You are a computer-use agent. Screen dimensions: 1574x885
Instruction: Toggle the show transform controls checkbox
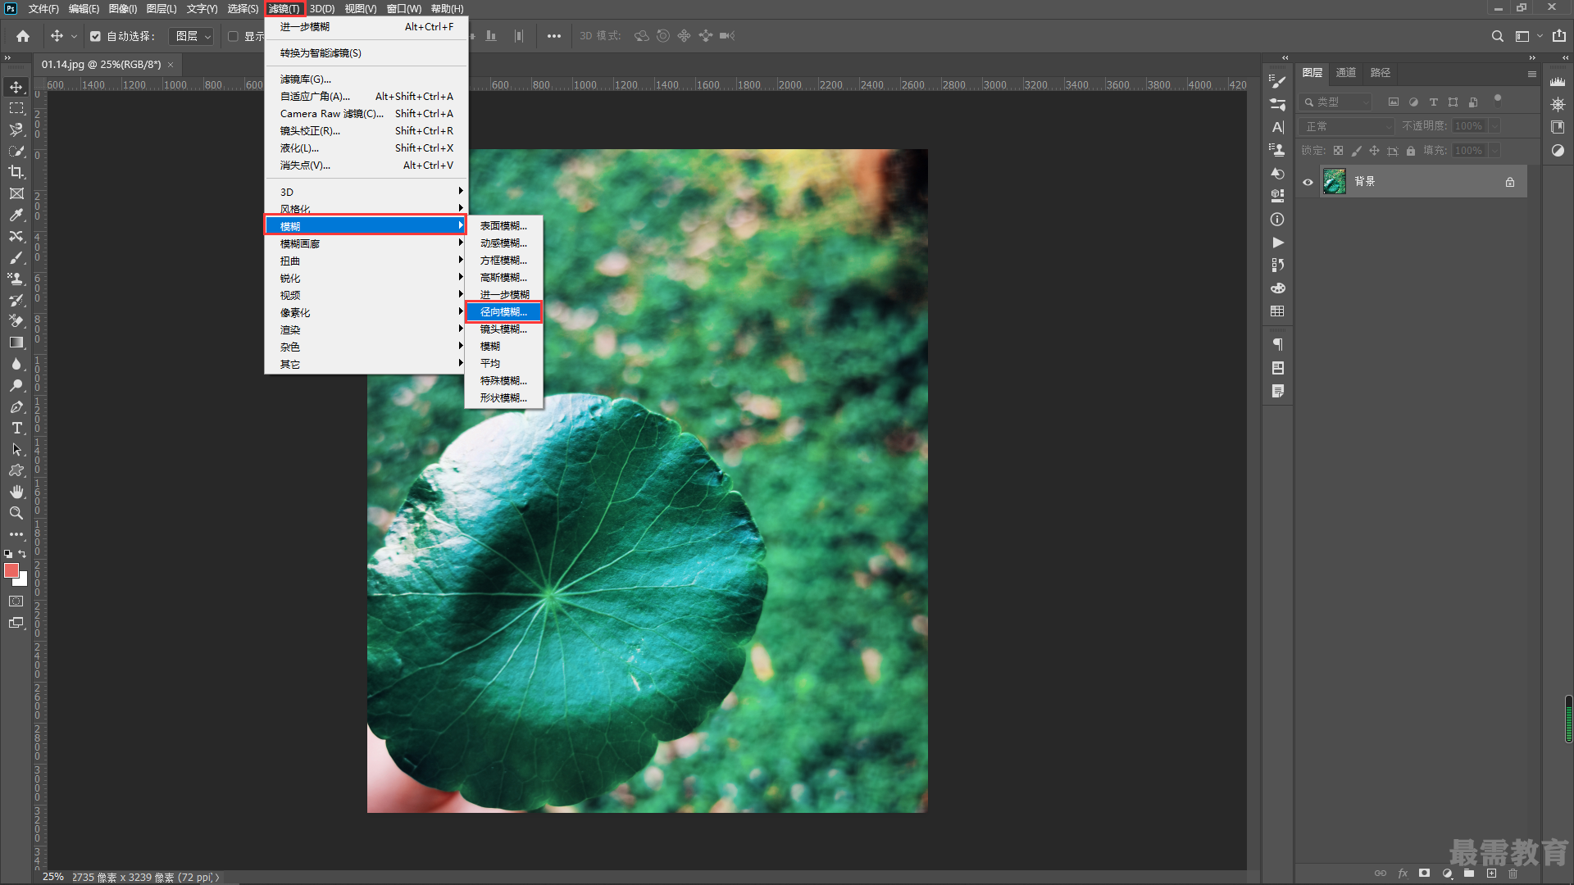(233, 36)
